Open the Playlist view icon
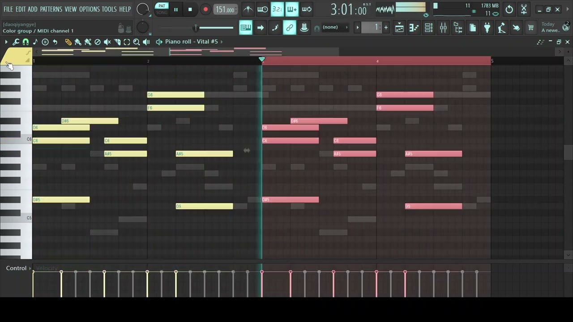This screenshot has height=322, width=573. coord(399,28)
